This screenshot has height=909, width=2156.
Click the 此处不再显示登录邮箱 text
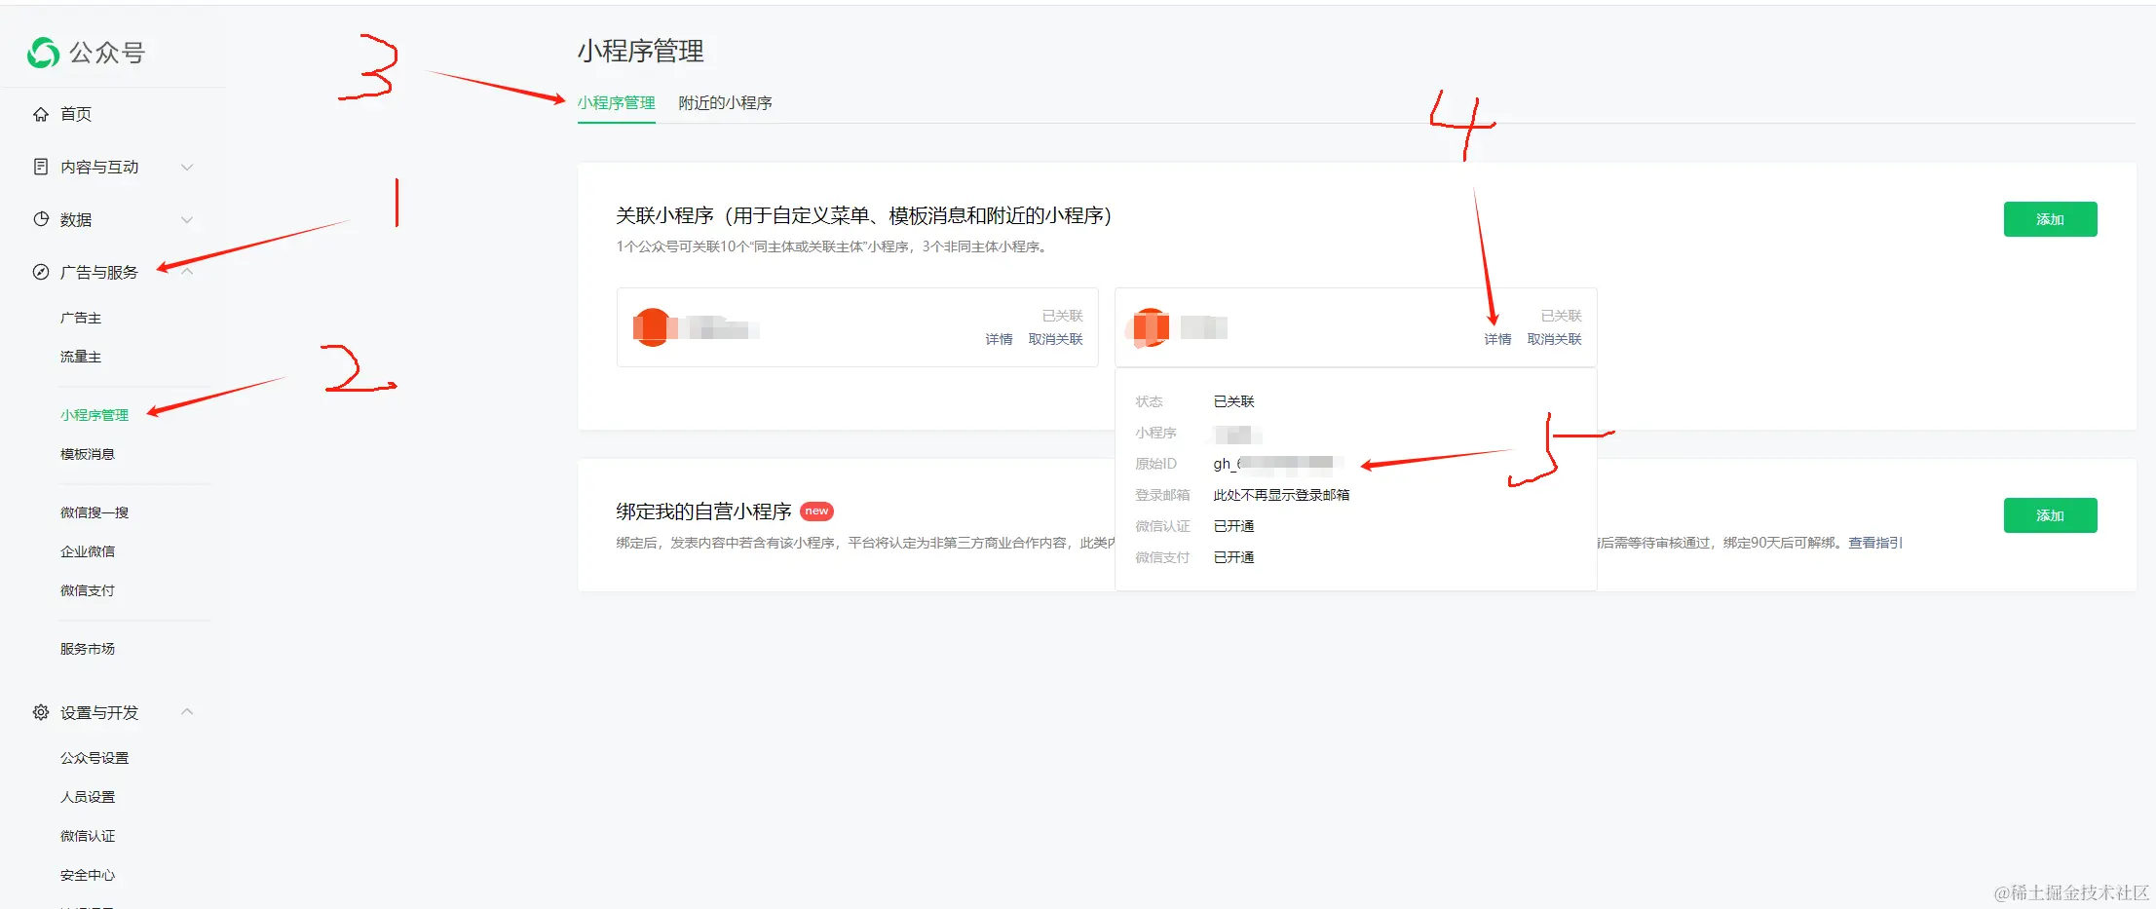1281,495
